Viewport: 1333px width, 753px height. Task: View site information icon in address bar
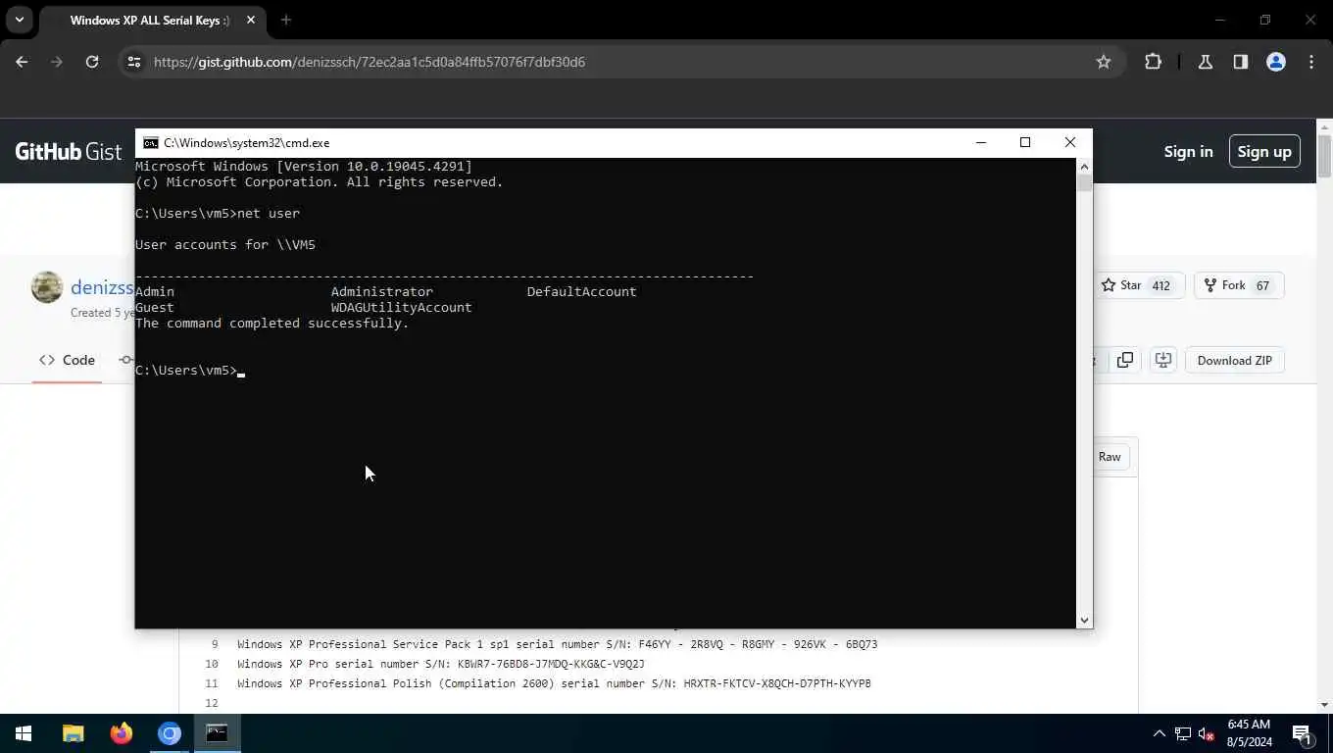[134, 62]
